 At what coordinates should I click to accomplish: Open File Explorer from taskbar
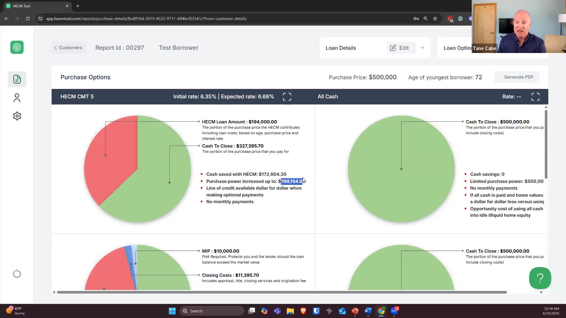click(290, 311)
